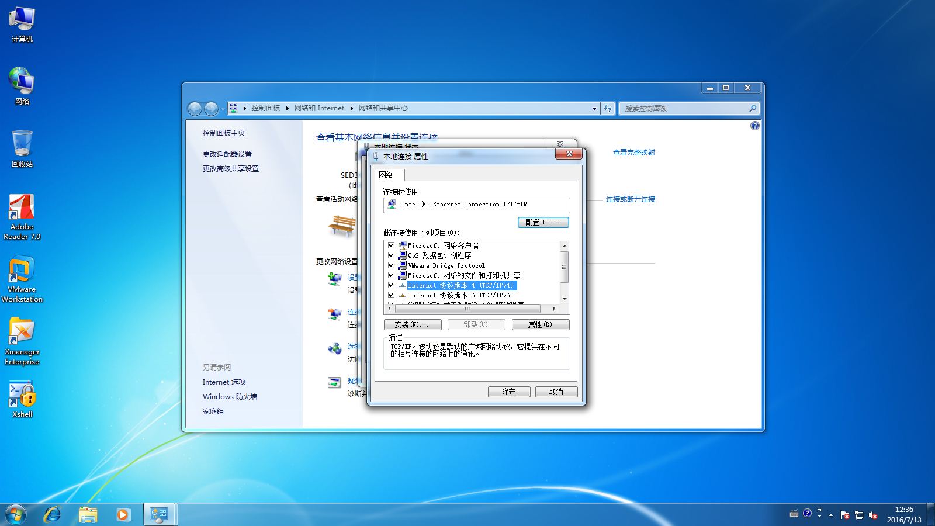Click the Action Center flag tray icon
The height and width of the screenshot is (526, 935).
(845, 515)
